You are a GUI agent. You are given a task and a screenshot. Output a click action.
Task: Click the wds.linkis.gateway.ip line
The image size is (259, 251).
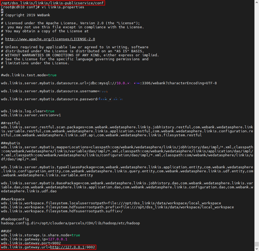34,239
